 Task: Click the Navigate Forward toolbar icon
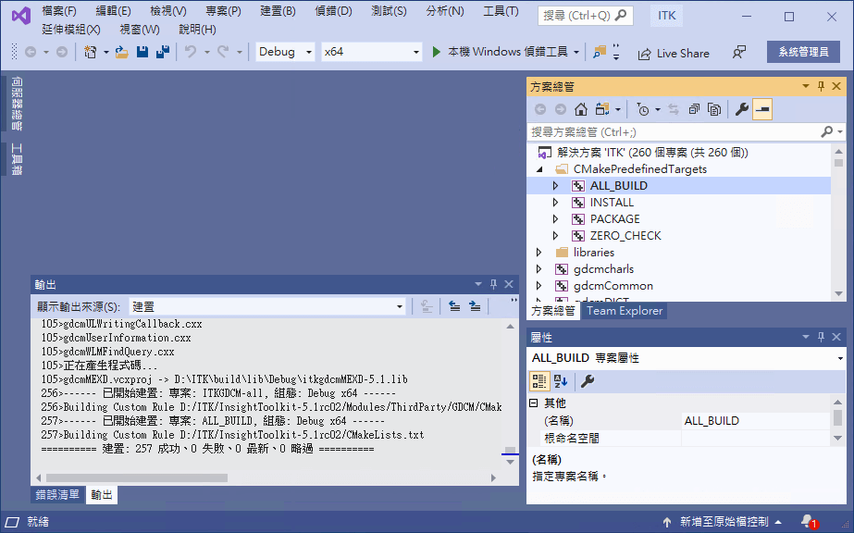[x=62, y=52]
